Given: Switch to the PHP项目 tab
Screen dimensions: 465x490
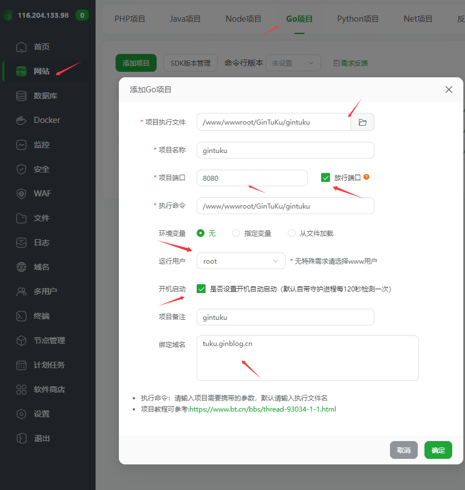Looking at the screenshot, I should (130, 19).
